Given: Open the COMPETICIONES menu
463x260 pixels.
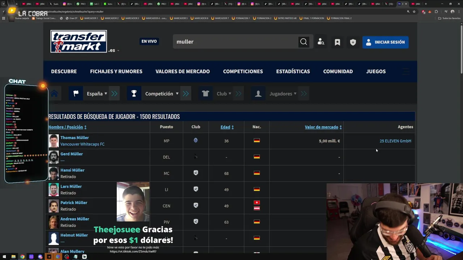Looking at the screenshot, I should point(243,71).
